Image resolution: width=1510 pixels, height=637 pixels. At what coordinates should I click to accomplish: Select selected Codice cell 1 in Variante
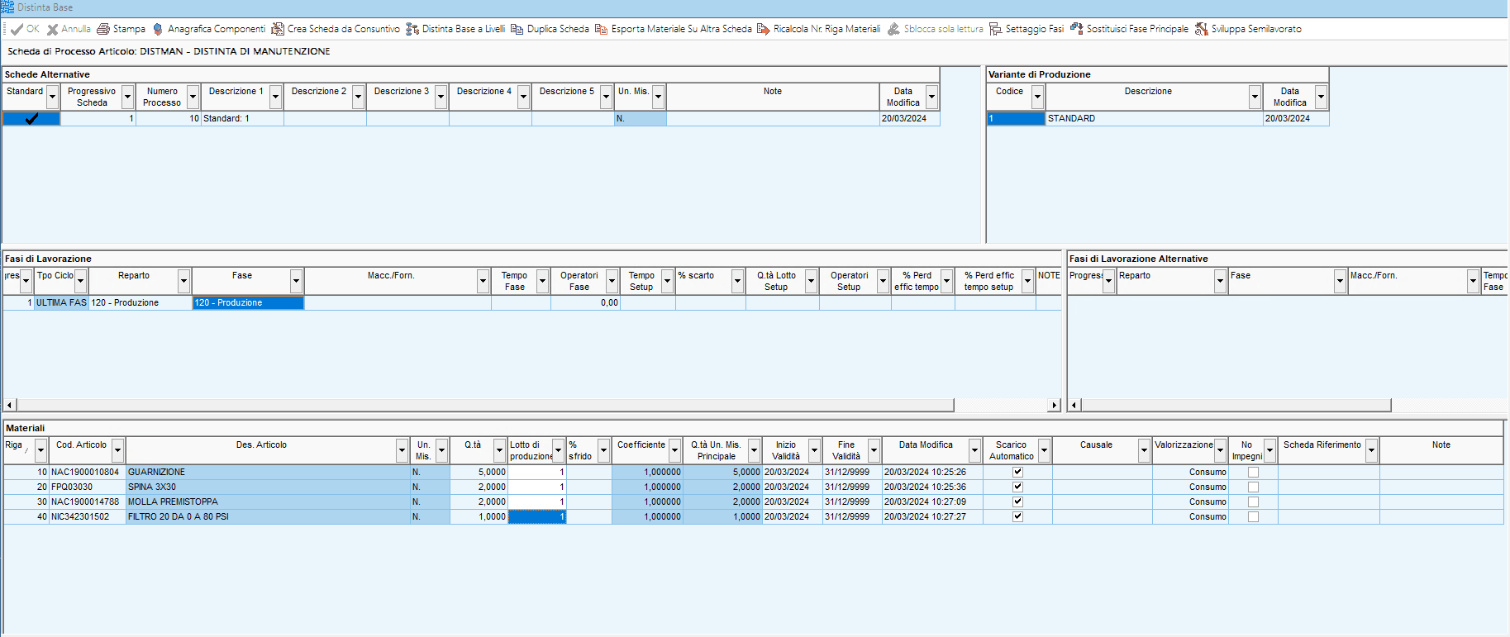coord(1016,118)
